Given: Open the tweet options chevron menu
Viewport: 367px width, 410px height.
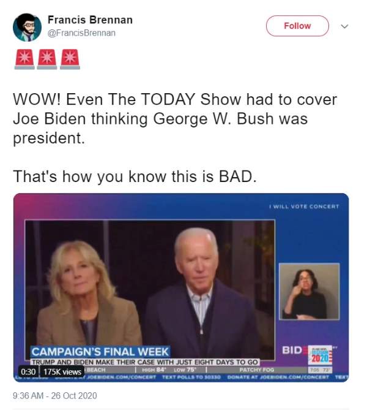Looking at the screenshot, I should coord(344,26).
